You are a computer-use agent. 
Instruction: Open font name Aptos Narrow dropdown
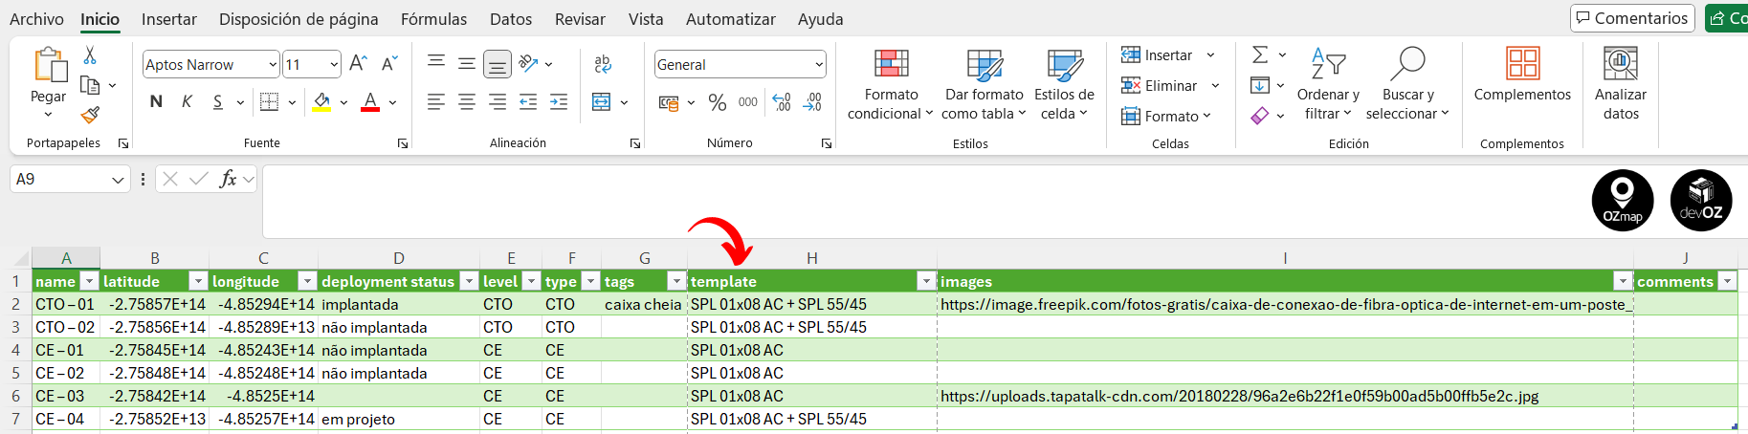coord(272,64)
